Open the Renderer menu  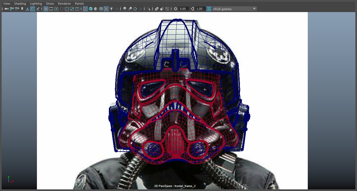64,4
